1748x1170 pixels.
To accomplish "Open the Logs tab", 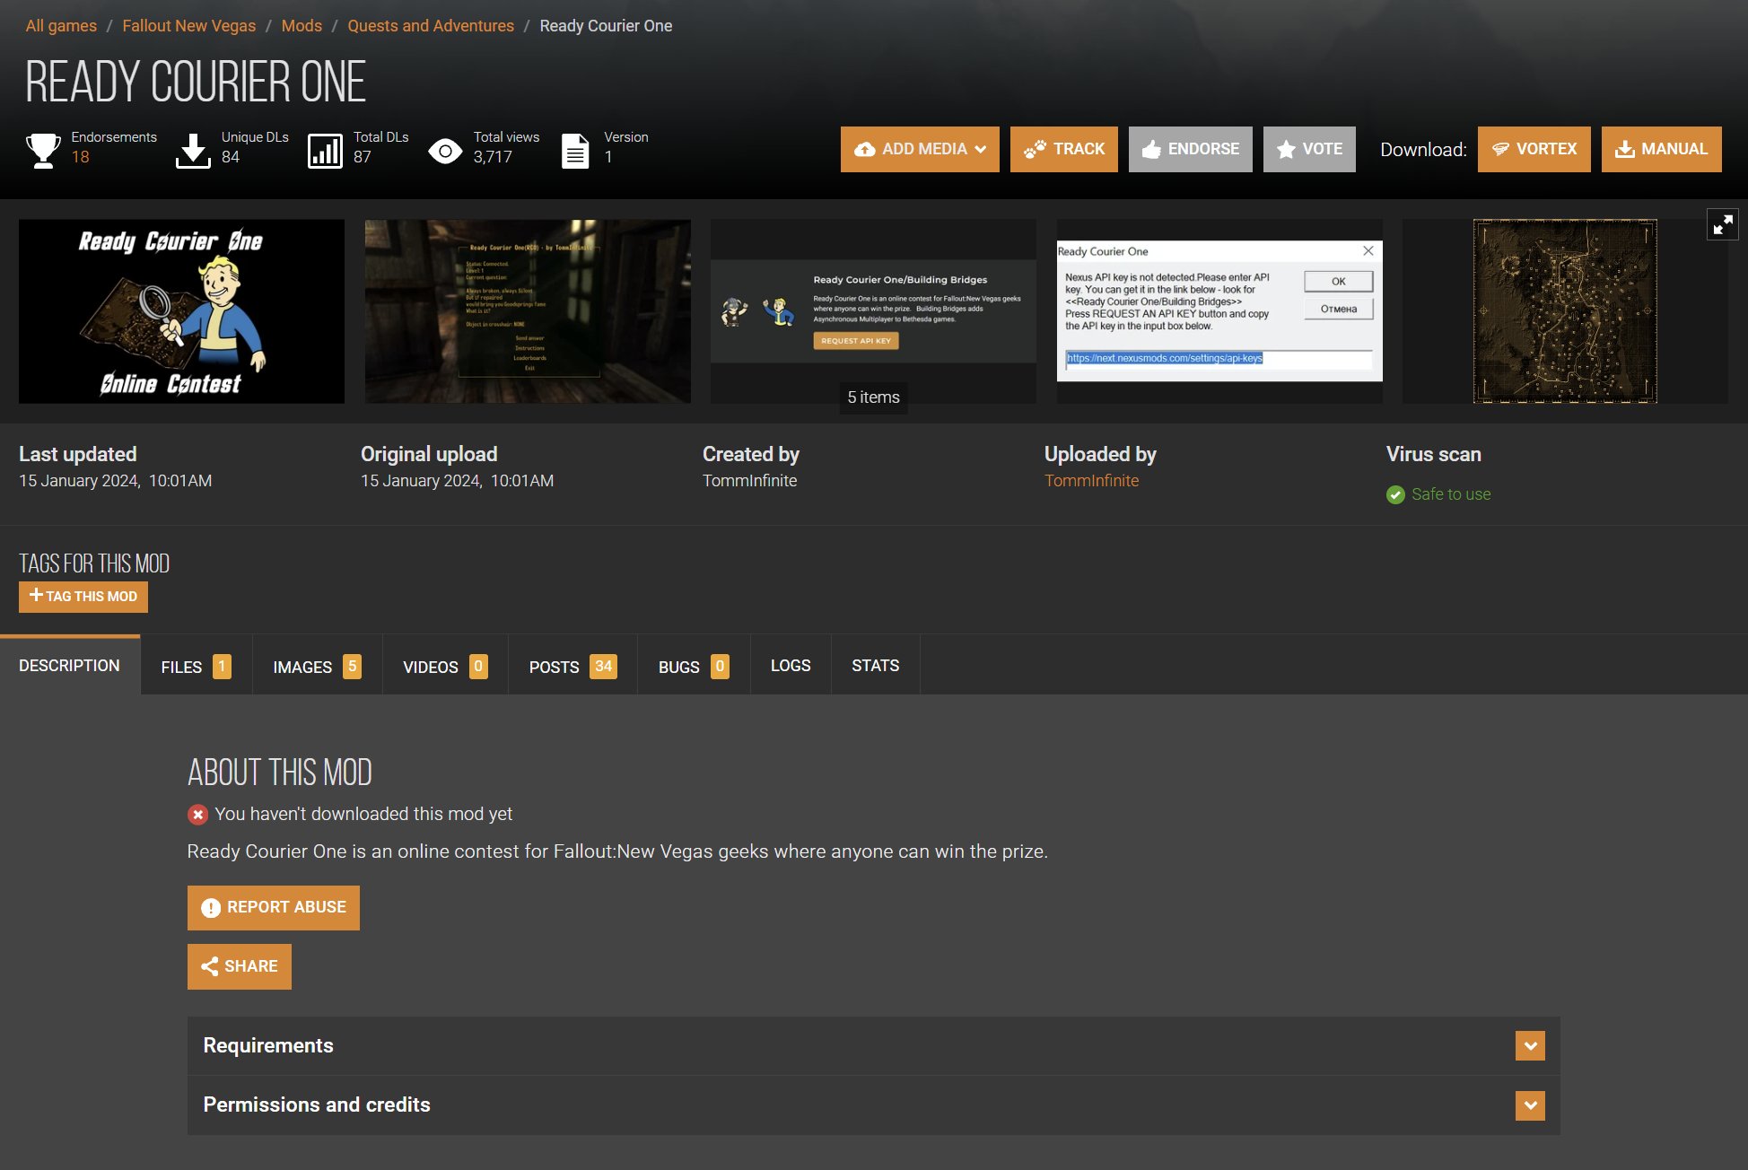I will click(791, 666).
